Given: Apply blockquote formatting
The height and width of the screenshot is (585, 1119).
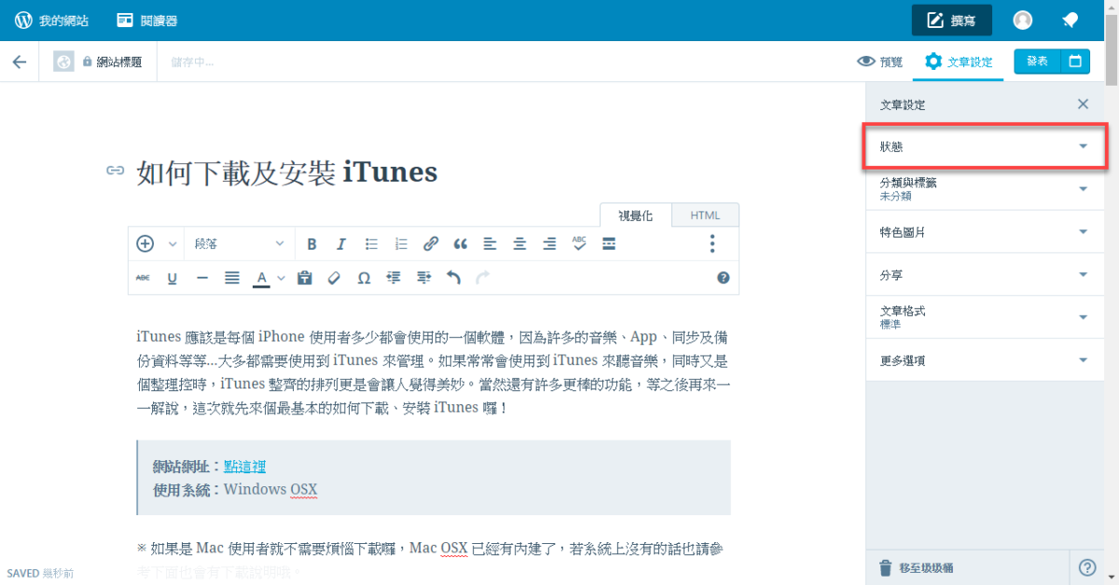Looking at the screenshot, I should point(460,244).
